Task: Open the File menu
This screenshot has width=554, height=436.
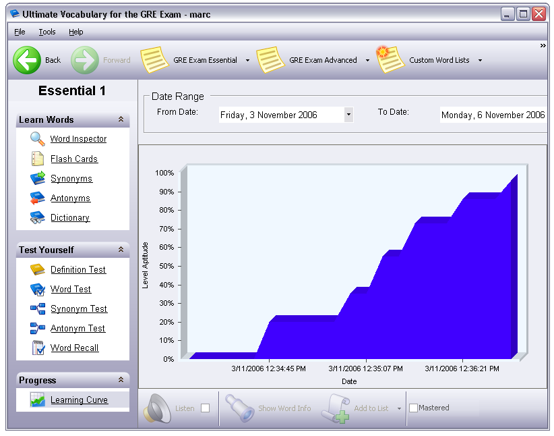Action: 20,32
